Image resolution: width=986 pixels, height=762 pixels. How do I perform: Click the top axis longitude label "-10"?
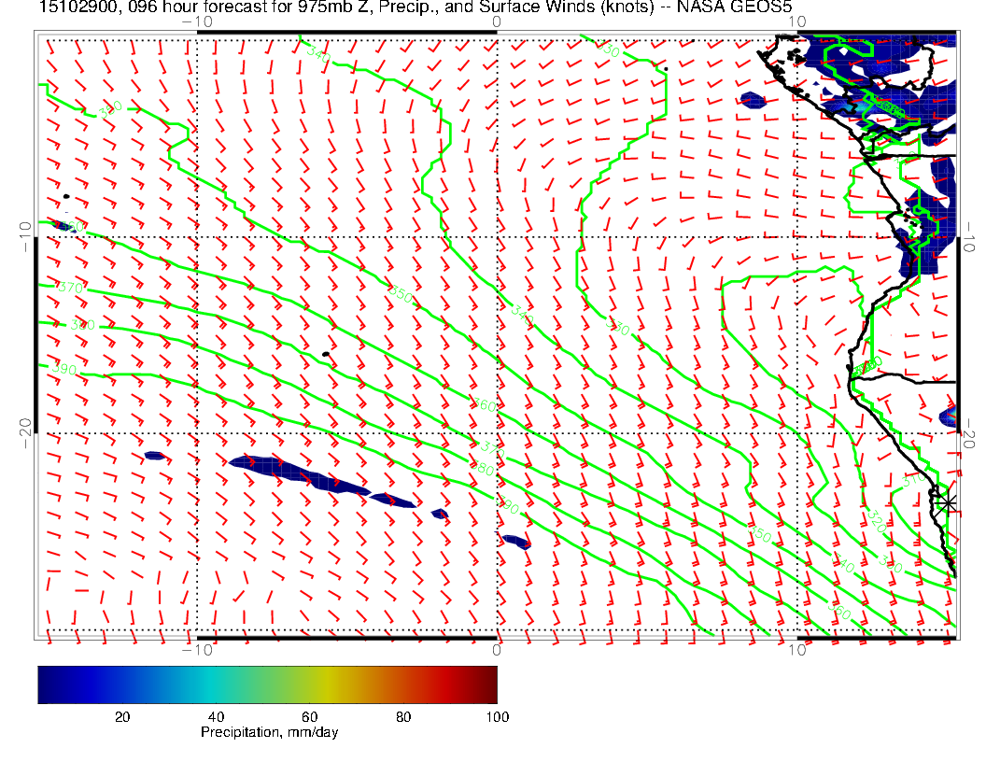197,22
